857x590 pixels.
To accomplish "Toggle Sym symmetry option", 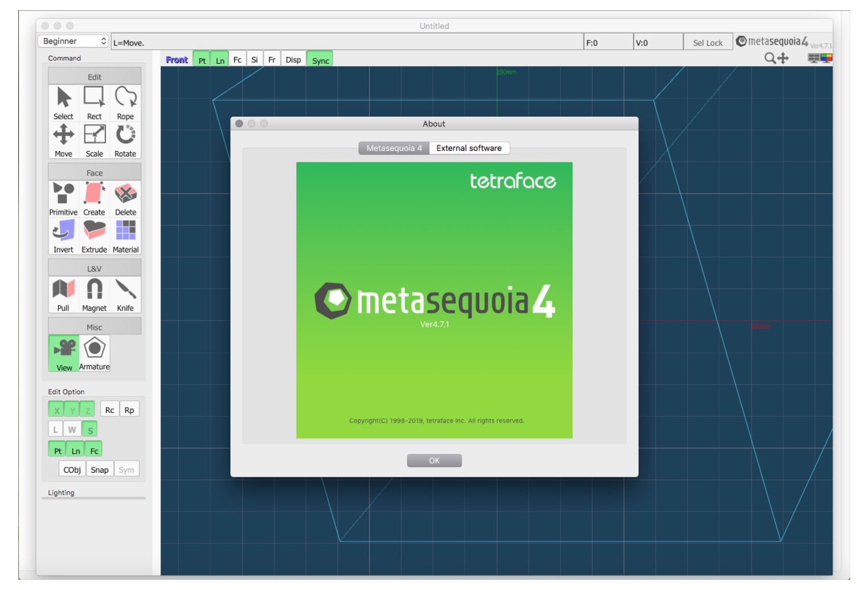I will click(126, 470).
